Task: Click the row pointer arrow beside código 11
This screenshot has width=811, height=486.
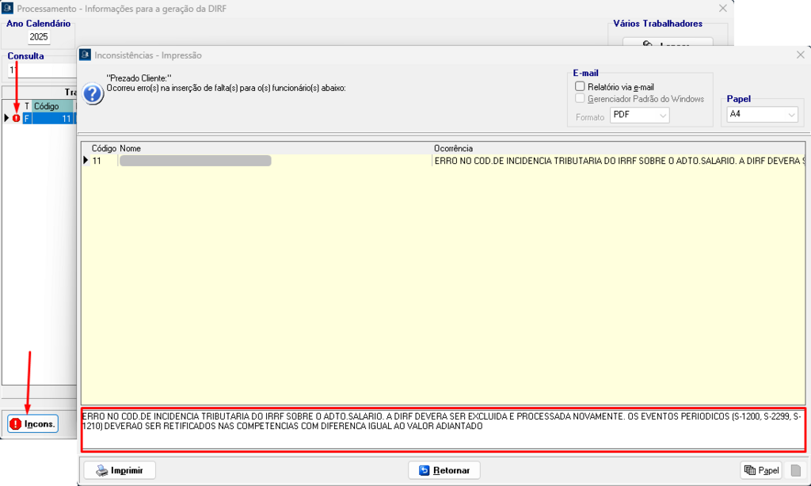Action: tap(86, 161)
